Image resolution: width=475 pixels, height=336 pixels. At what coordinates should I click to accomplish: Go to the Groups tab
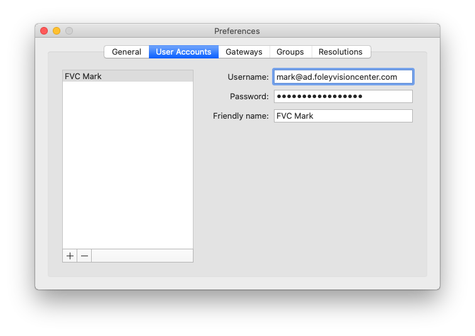coord(290,52)
